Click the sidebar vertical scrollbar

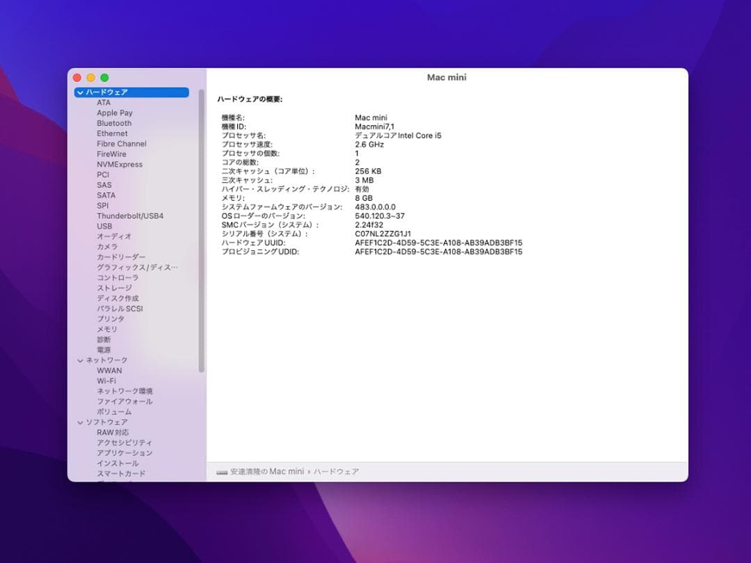pos(202,229)
